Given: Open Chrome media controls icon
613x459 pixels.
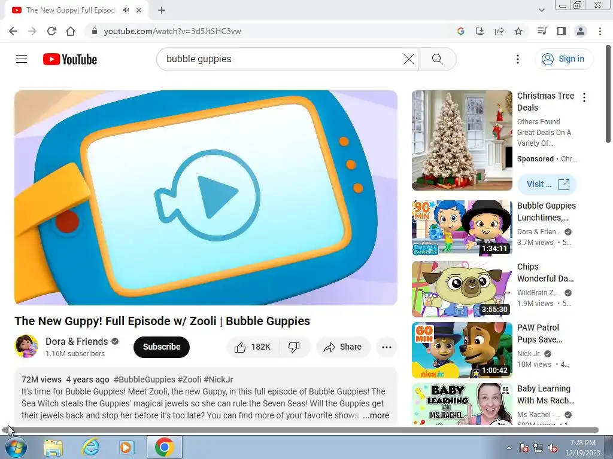Looking at the screenshot, I should [x=542, y=31].
